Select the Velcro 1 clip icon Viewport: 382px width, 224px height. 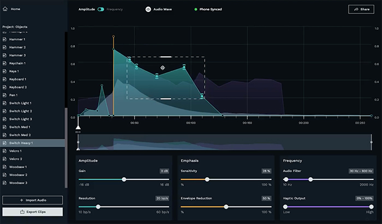point(5,151)
